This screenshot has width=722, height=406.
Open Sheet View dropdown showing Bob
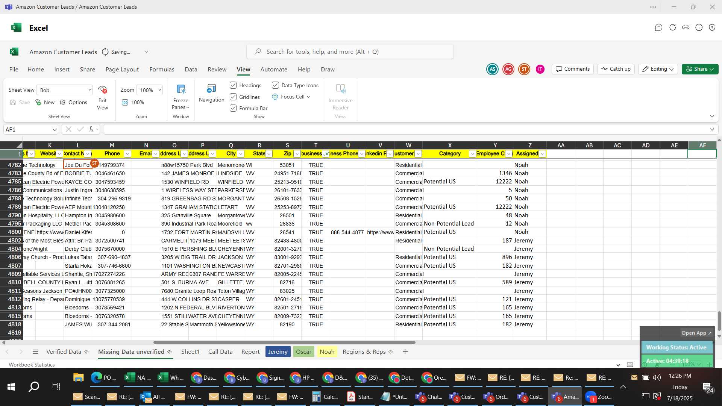coord(65,90)
